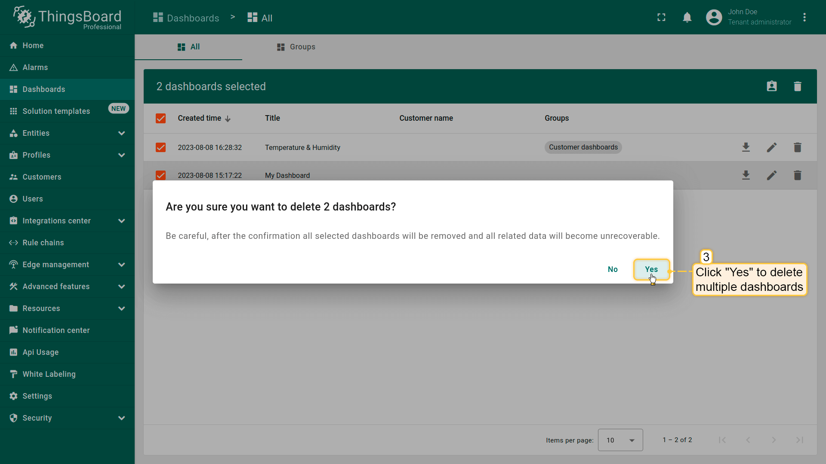Click the fullscreen toggle icon
Screen dimensions: 826x464
click(661, 17)
